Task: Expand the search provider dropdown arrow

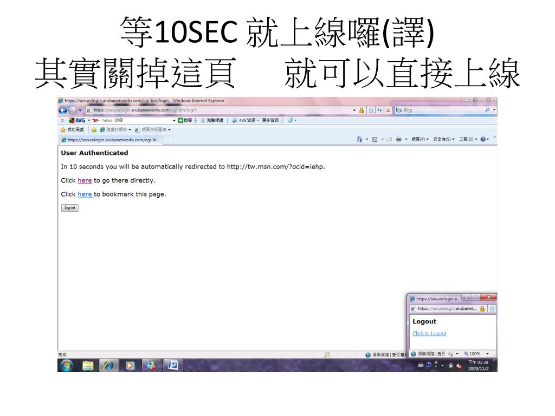Action: point(494,110)
